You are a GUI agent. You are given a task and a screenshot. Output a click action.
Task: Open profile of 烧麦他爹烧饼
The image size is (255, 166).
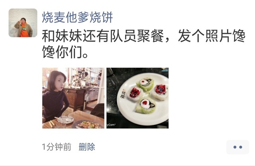[77, 18]
